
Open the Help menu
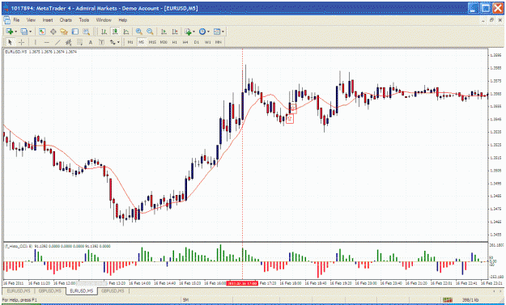pyautogui.click(x=122, y=20)
